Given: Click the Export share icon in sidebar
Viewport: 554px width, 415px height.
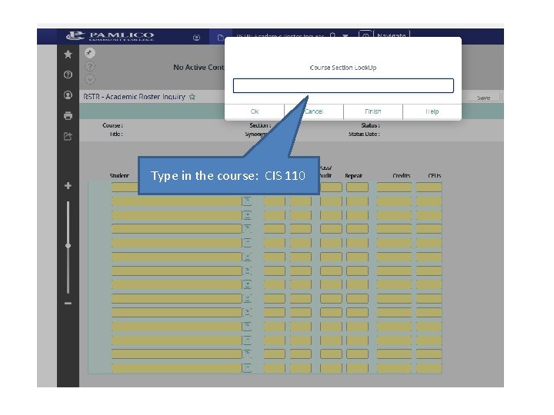Looking at the screenshot, I should [x=68, y=136].
